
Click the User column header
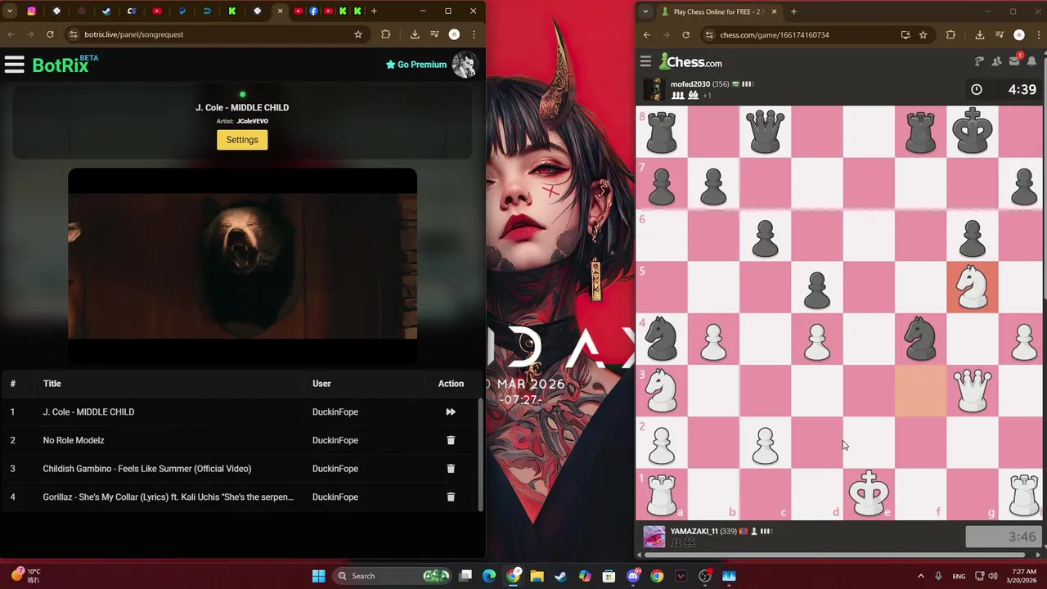(321, 384)
